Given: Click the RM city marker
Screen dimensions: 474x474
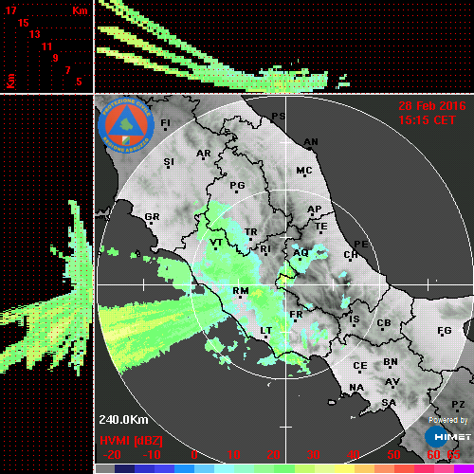Looking at the screenshot, I should (241, 298).
